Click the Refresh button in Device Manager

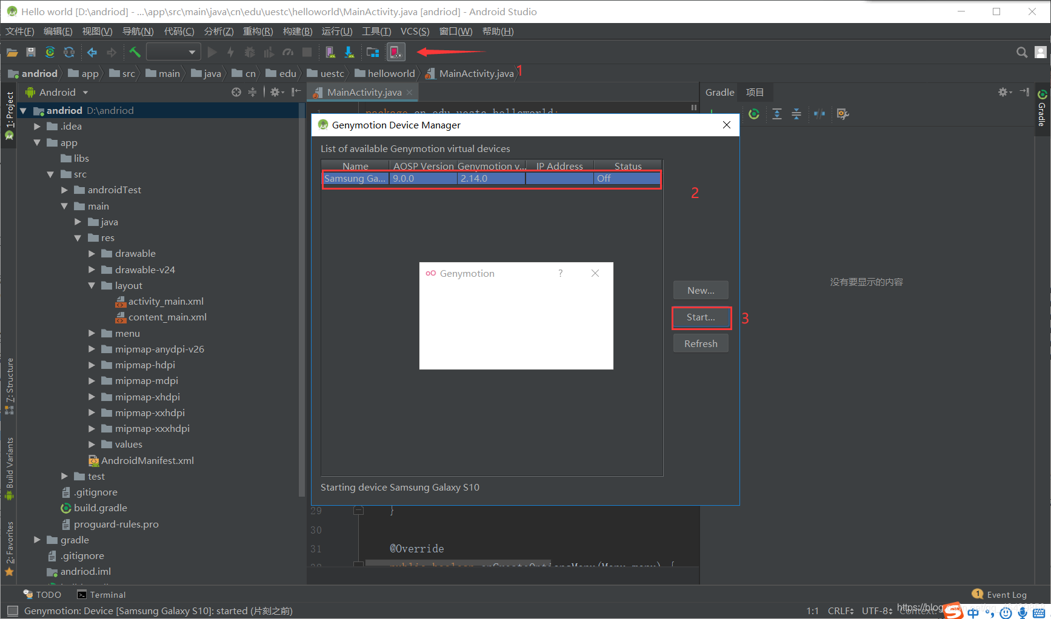tap(701, 344)
